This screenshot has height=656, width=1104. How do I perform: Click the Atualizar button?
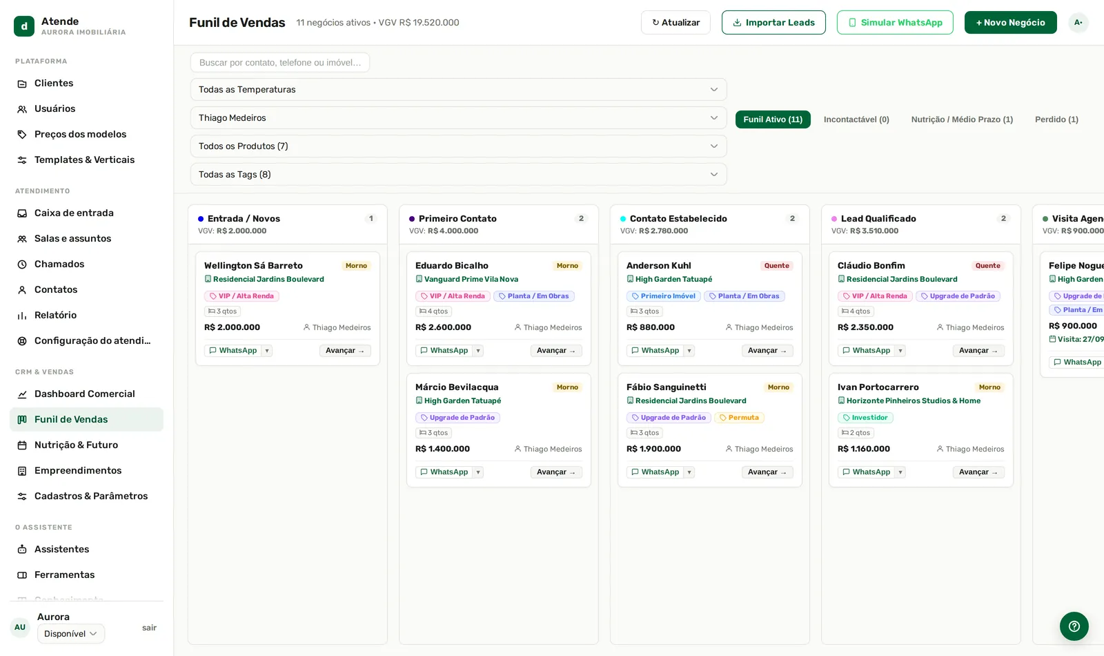pos(676,22)
